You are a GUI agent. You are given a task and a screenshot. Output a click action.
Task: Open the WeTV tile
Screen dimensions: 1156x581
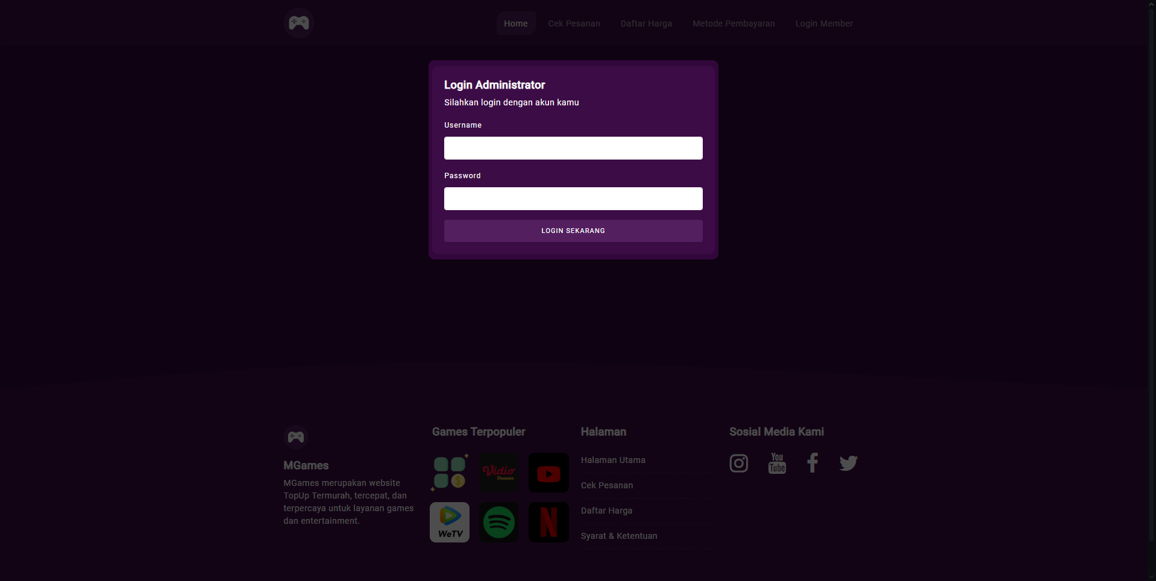pos(450,522)
